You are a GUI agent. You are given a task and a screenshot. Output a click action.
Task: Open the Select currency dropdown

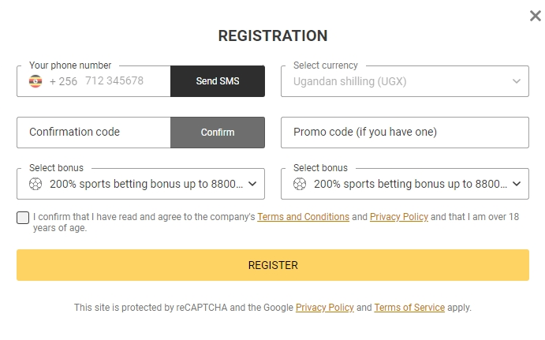pos(405,81)
